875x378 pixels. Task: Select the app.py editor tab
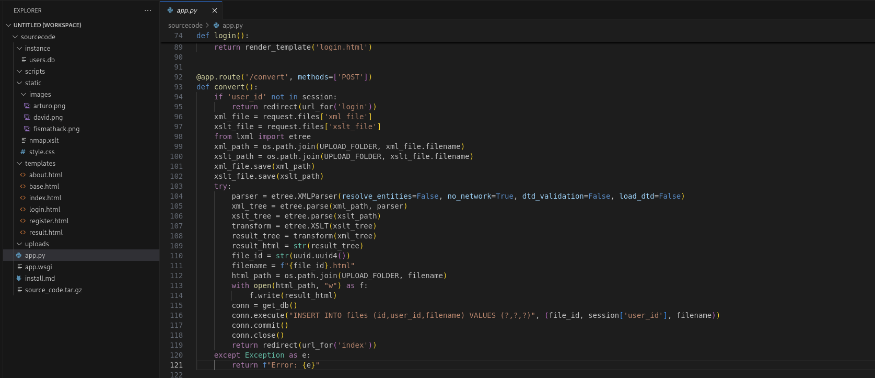(191, 10)
